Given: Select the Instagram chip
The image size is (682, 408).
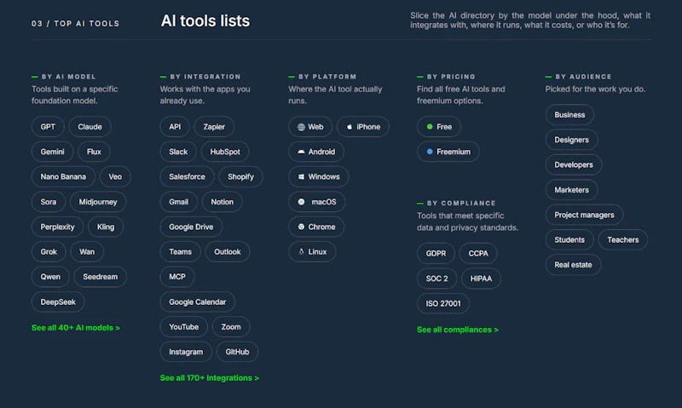Looking at the screenshot, I should tap(186, 352).
